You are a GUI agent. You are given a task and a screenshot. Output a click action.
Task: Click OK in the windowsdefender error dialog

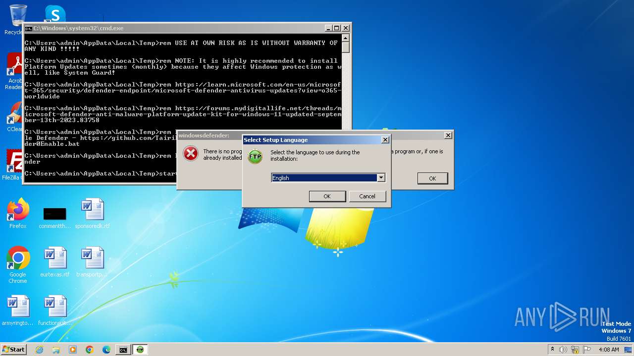point(432,178)
